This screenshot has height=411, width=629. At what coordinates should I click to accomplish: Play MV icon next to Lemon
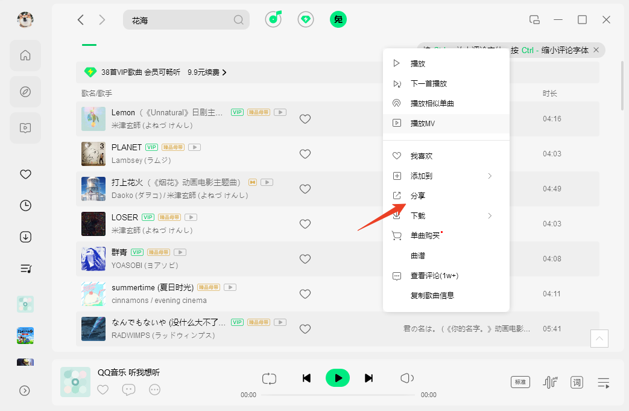click(x=280, y=112)
